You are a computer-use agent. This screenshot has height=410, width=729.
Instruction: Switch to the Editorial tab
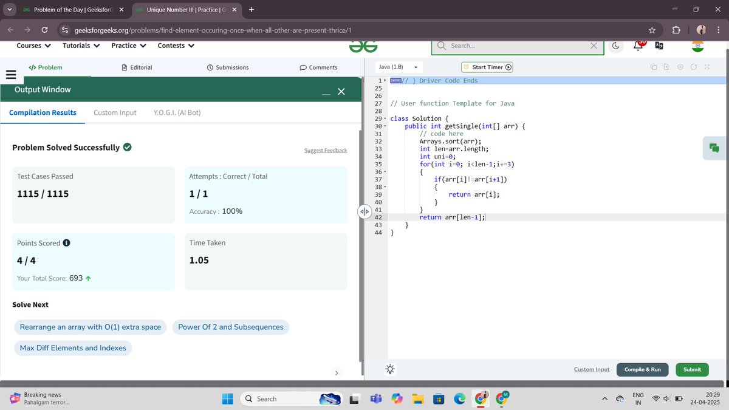[x=137, y=67]
